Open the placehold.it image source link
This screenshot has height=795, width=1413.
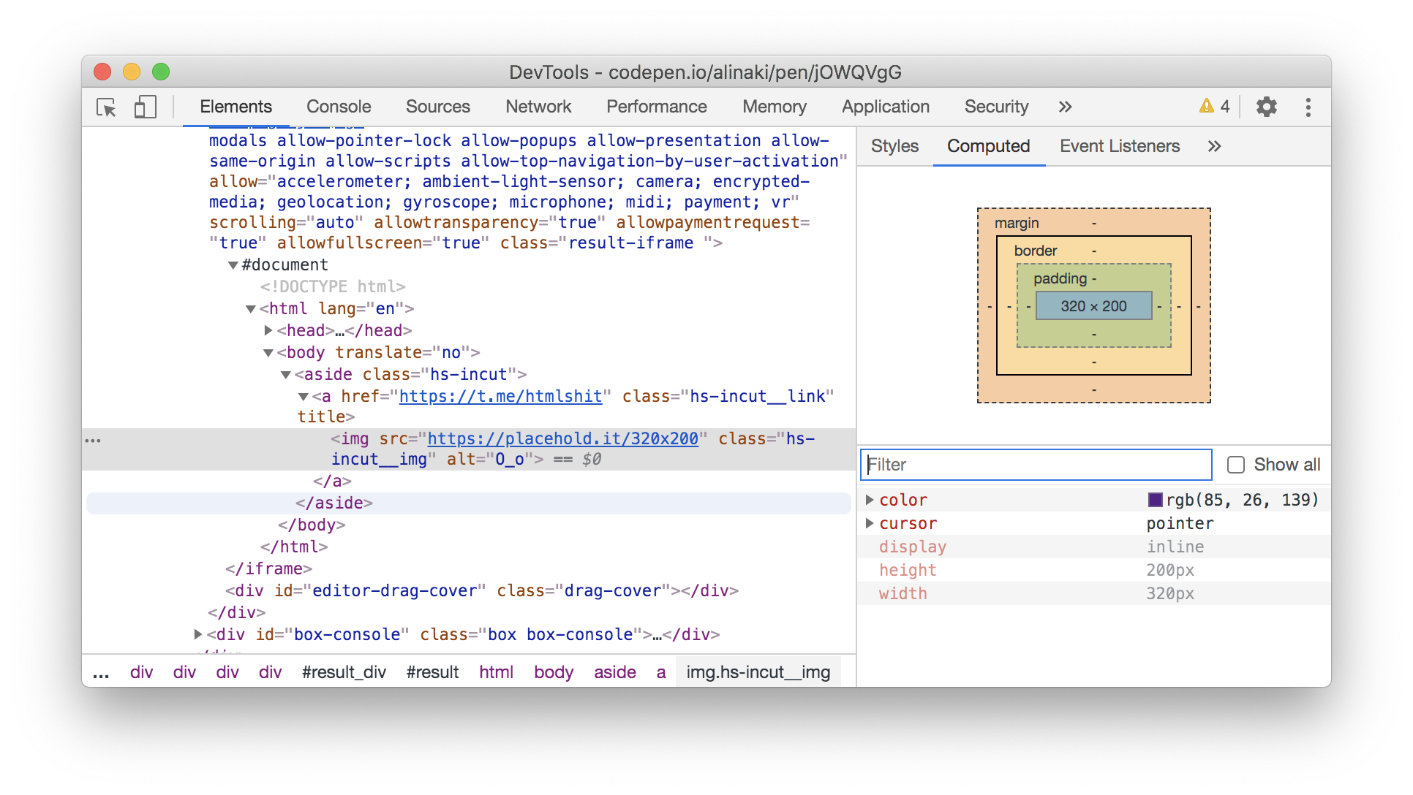(562, 438)
